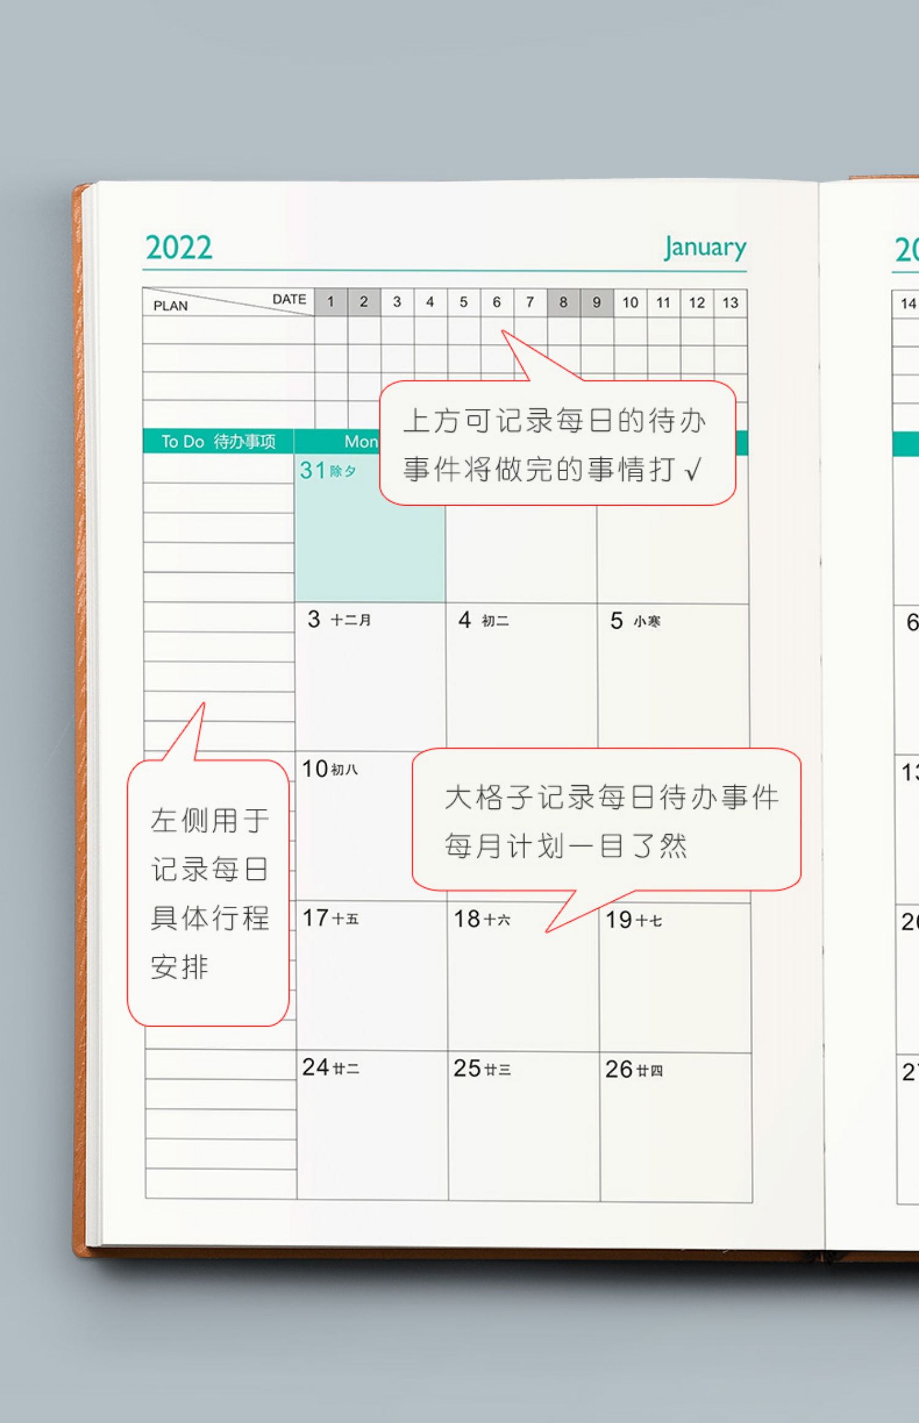Click date cell 4 in the top row
Screen dimensions: 919x1423
coord(430,302)
